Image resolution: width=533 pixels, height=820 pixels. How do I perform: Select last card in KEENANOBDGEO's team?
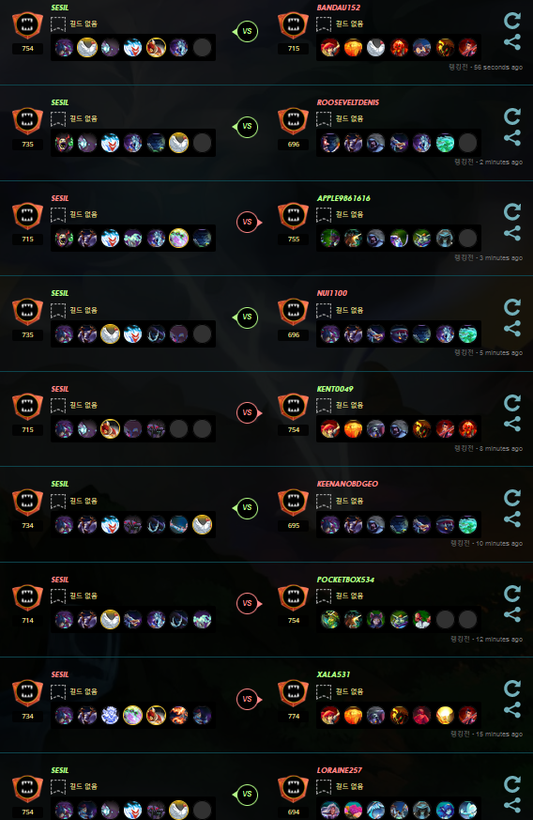pyautogui.click(x=467, y=524)
